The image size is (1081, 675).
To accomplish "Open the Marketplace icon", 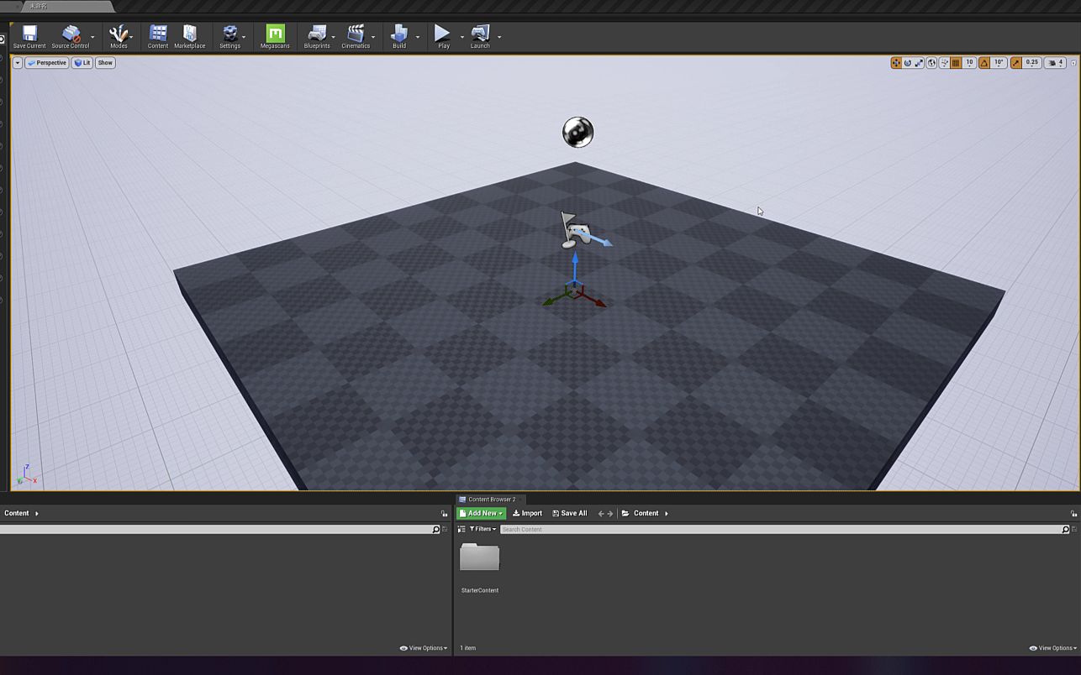I will pos(189,34).
